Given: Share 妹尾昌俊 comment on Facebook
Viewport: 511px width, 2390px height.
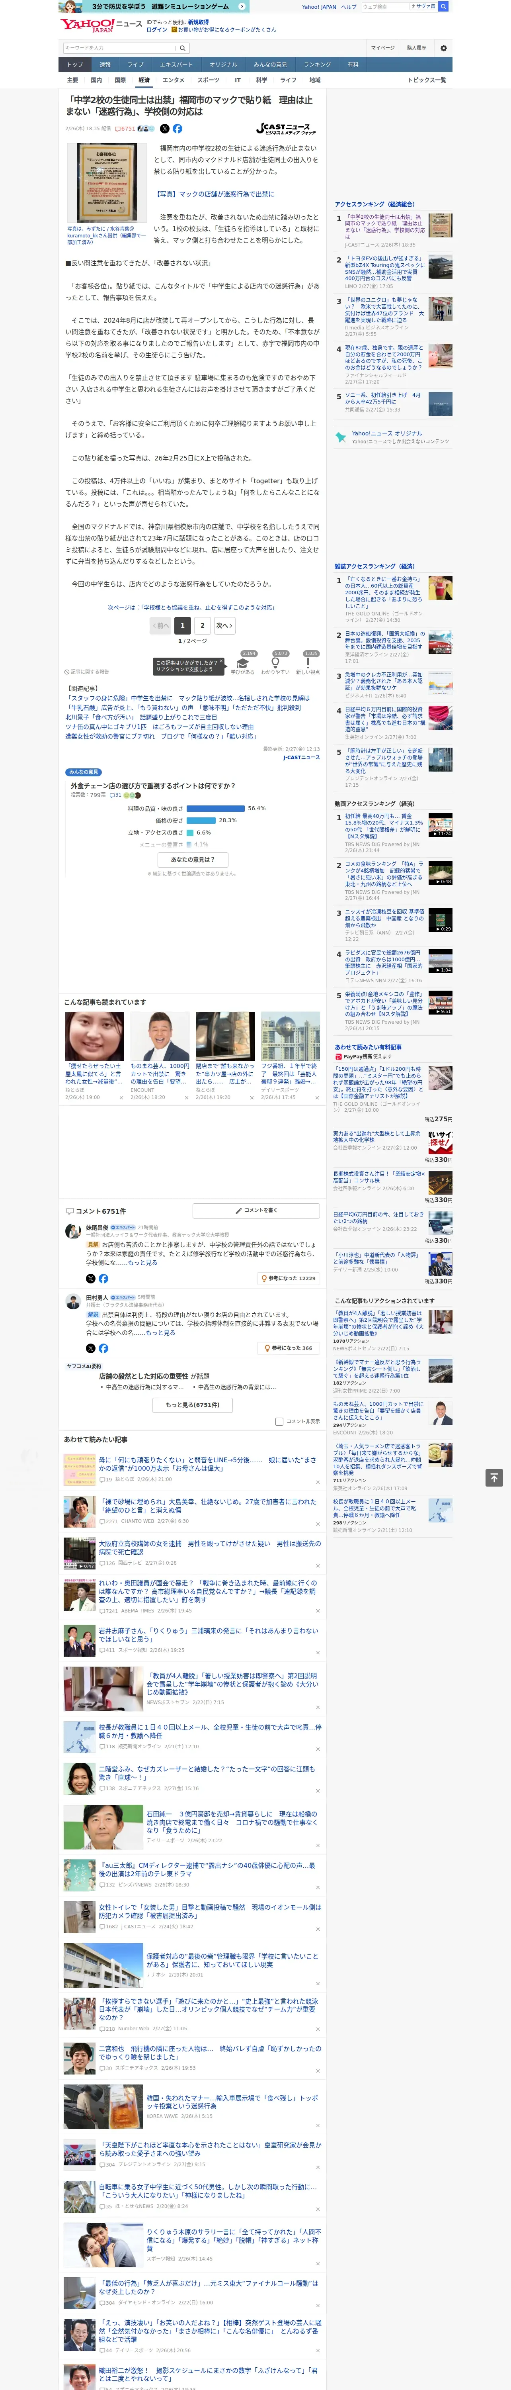Looking at the screenshot, I should tap(103, 1279).
